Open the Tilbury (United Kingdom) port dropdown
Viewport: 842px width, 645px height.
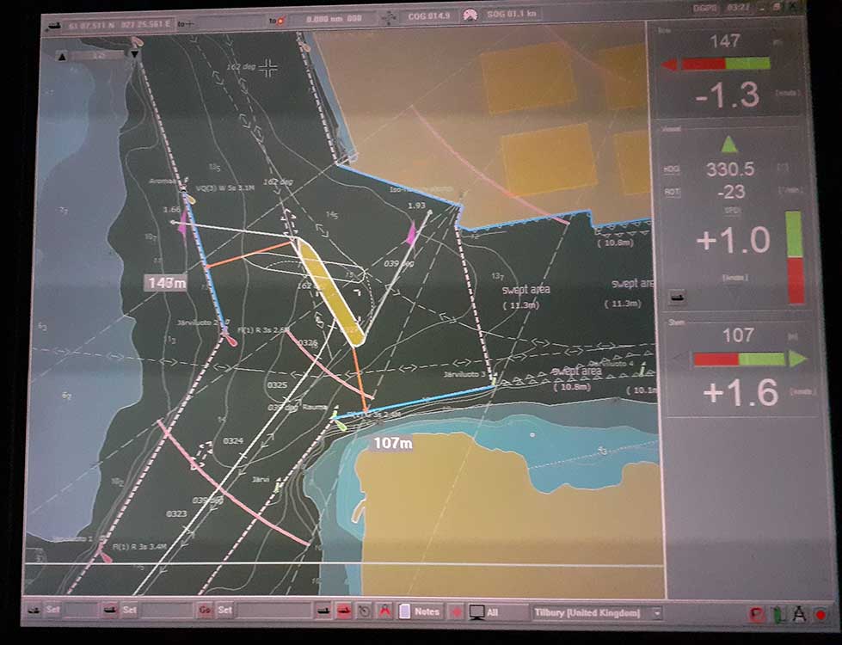(657, 613)
